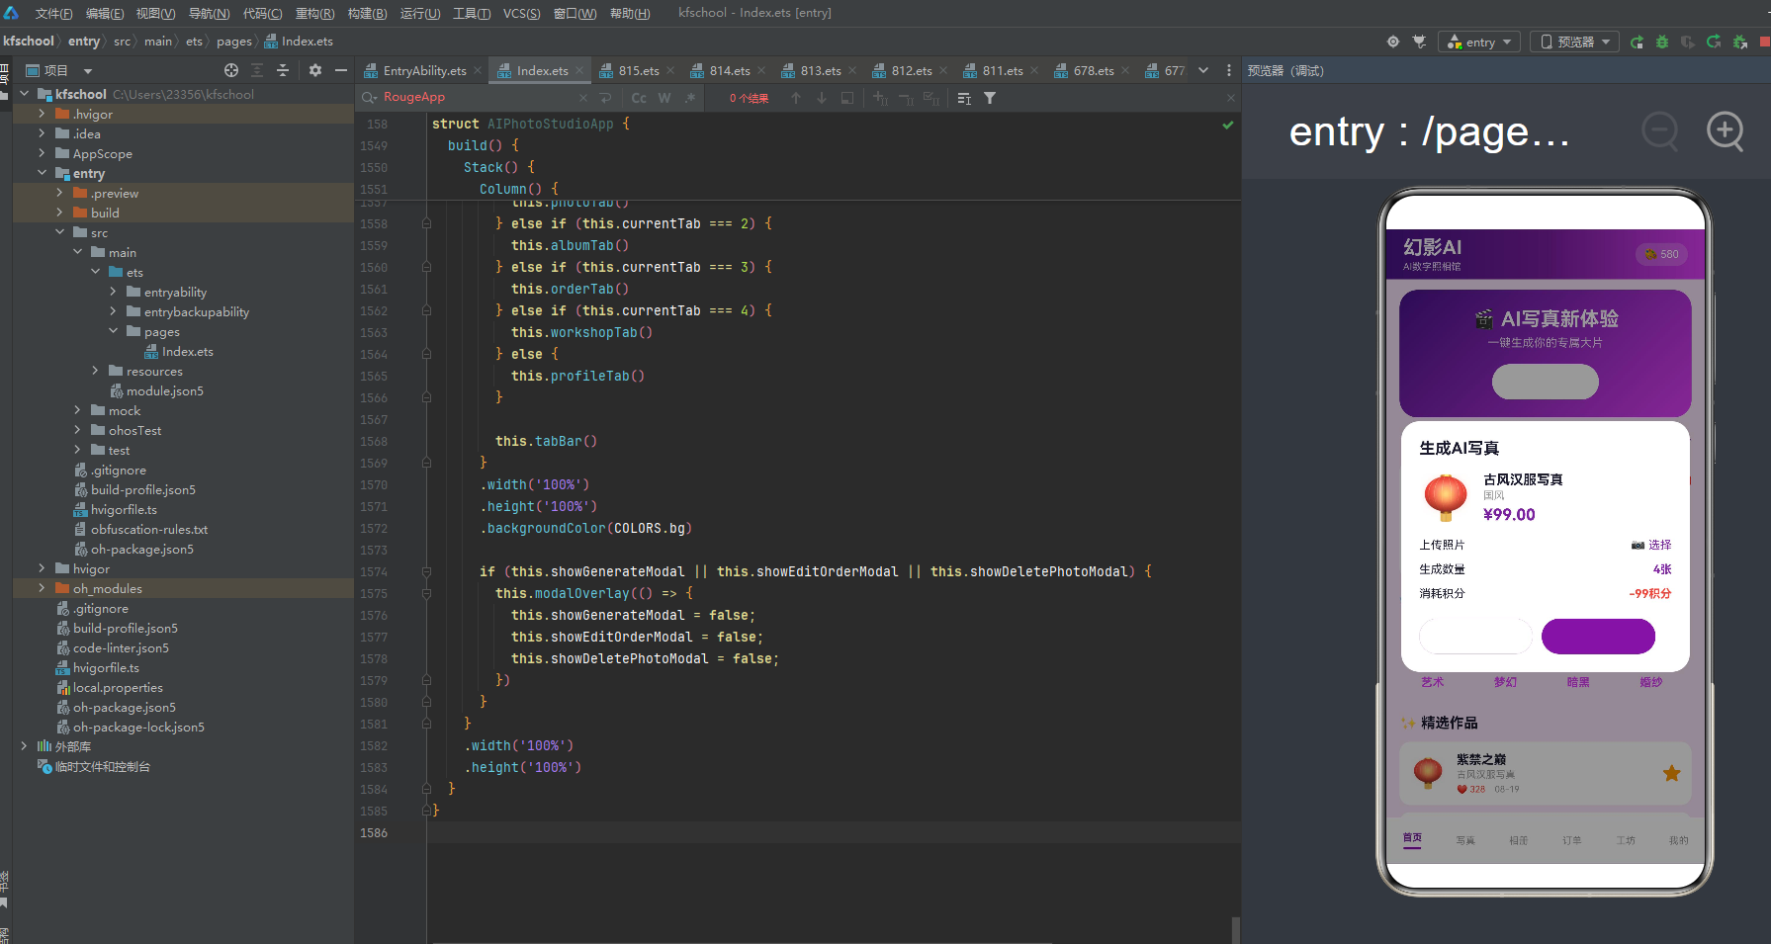Click the white cancel button in preview modal
1771x944 pixels.
pos(1475,637)
